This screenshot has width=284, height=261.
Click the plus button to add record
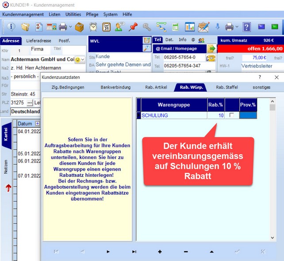160,252
